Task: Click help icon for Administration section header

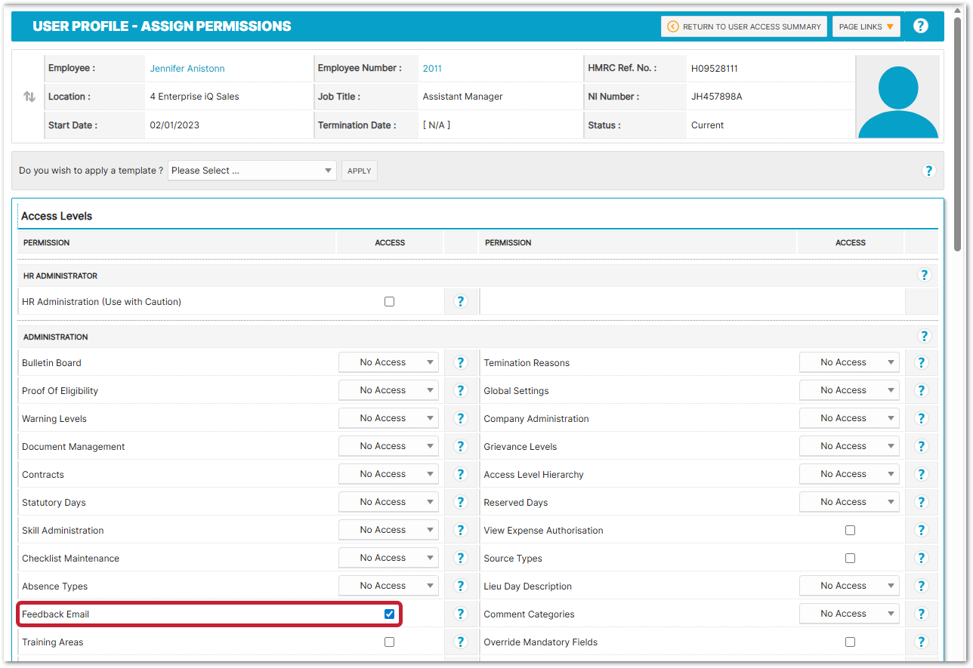Action: point(924,336)
